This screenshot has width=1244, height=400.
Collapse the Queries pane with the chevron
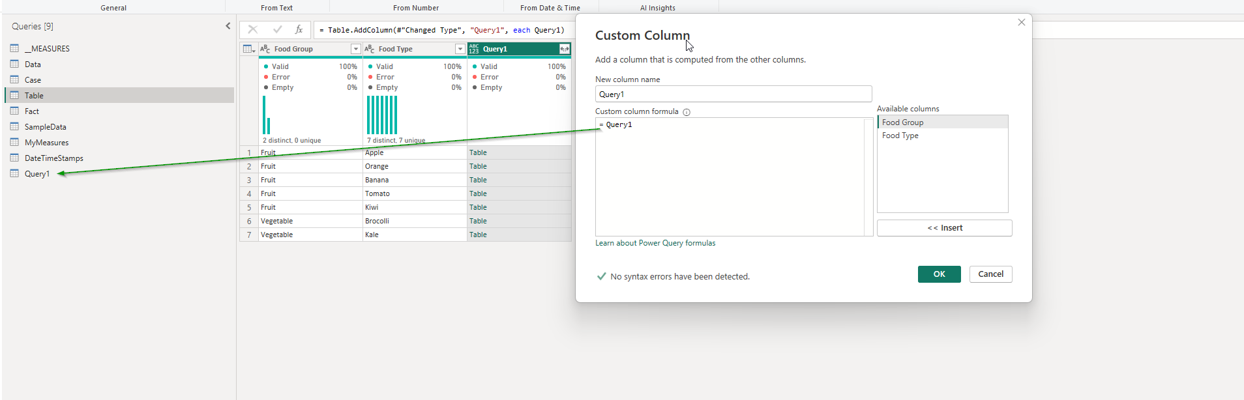pyautogui.click(x=228, y=26)
